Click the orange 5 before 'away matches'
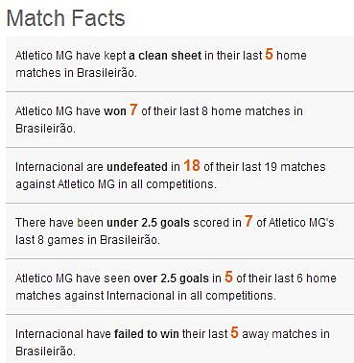This screenshot has width=354, height=363. 234,333
